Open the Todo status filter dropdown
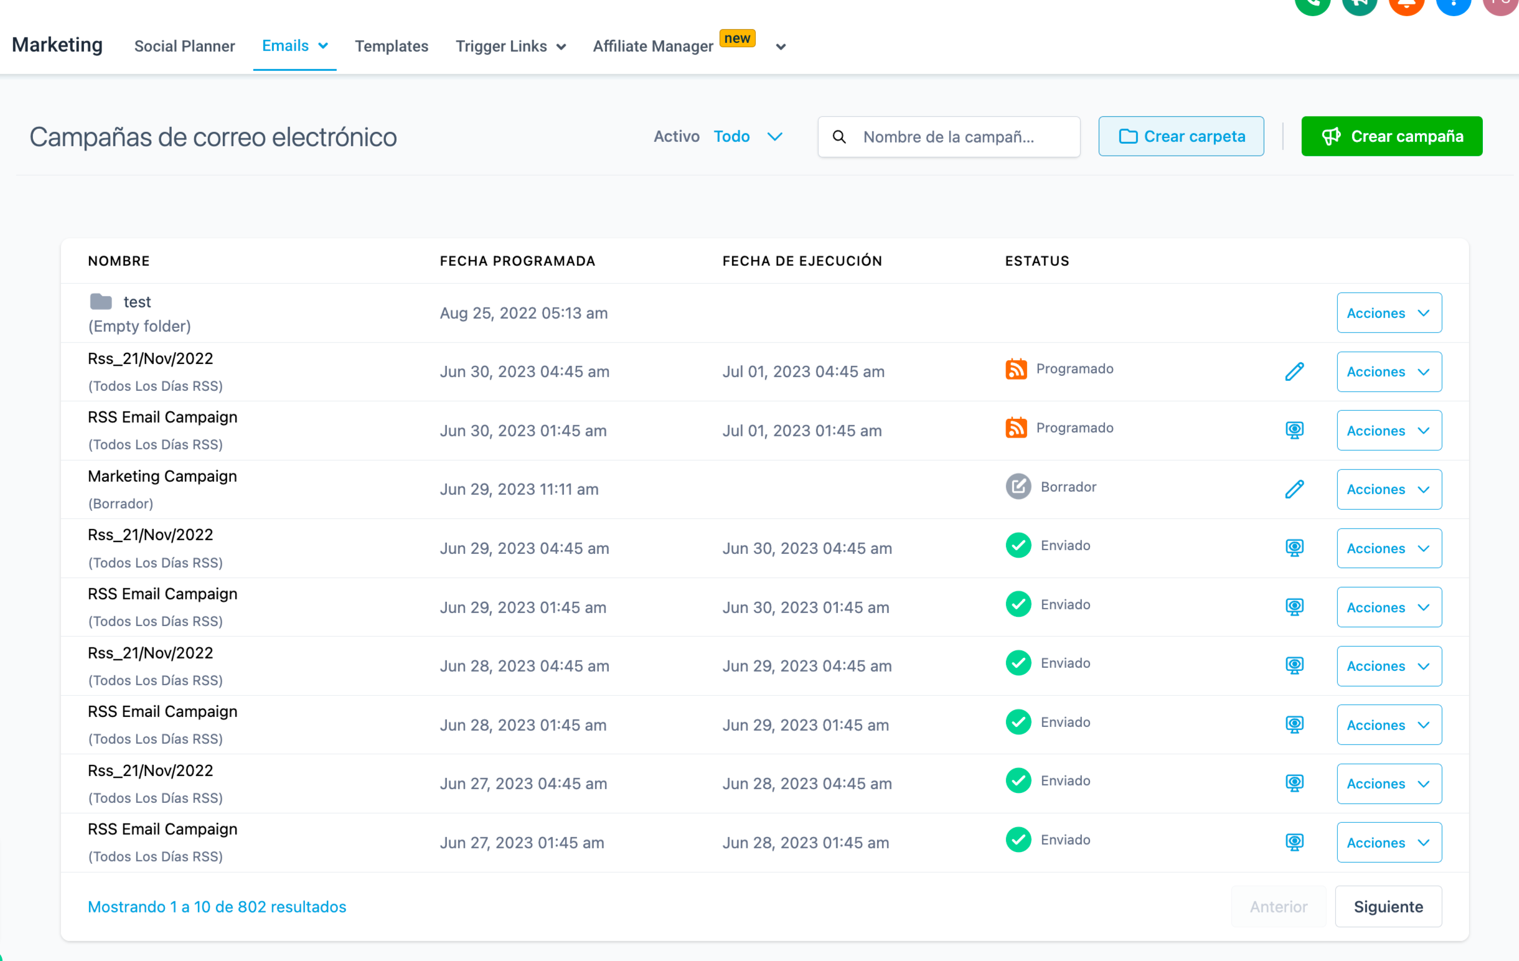This screenshot has height=961, width=1519. 748,136
